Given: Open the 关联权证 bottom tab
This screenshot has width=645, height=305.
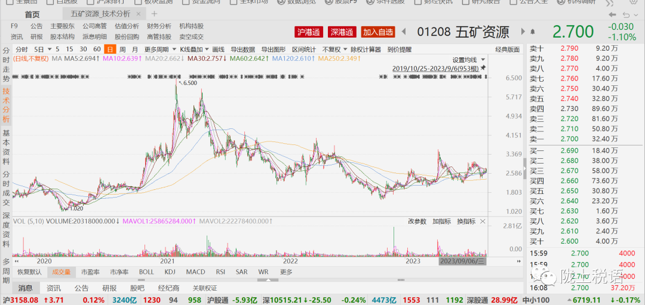Looking at the screenshot, I should 205,288.
